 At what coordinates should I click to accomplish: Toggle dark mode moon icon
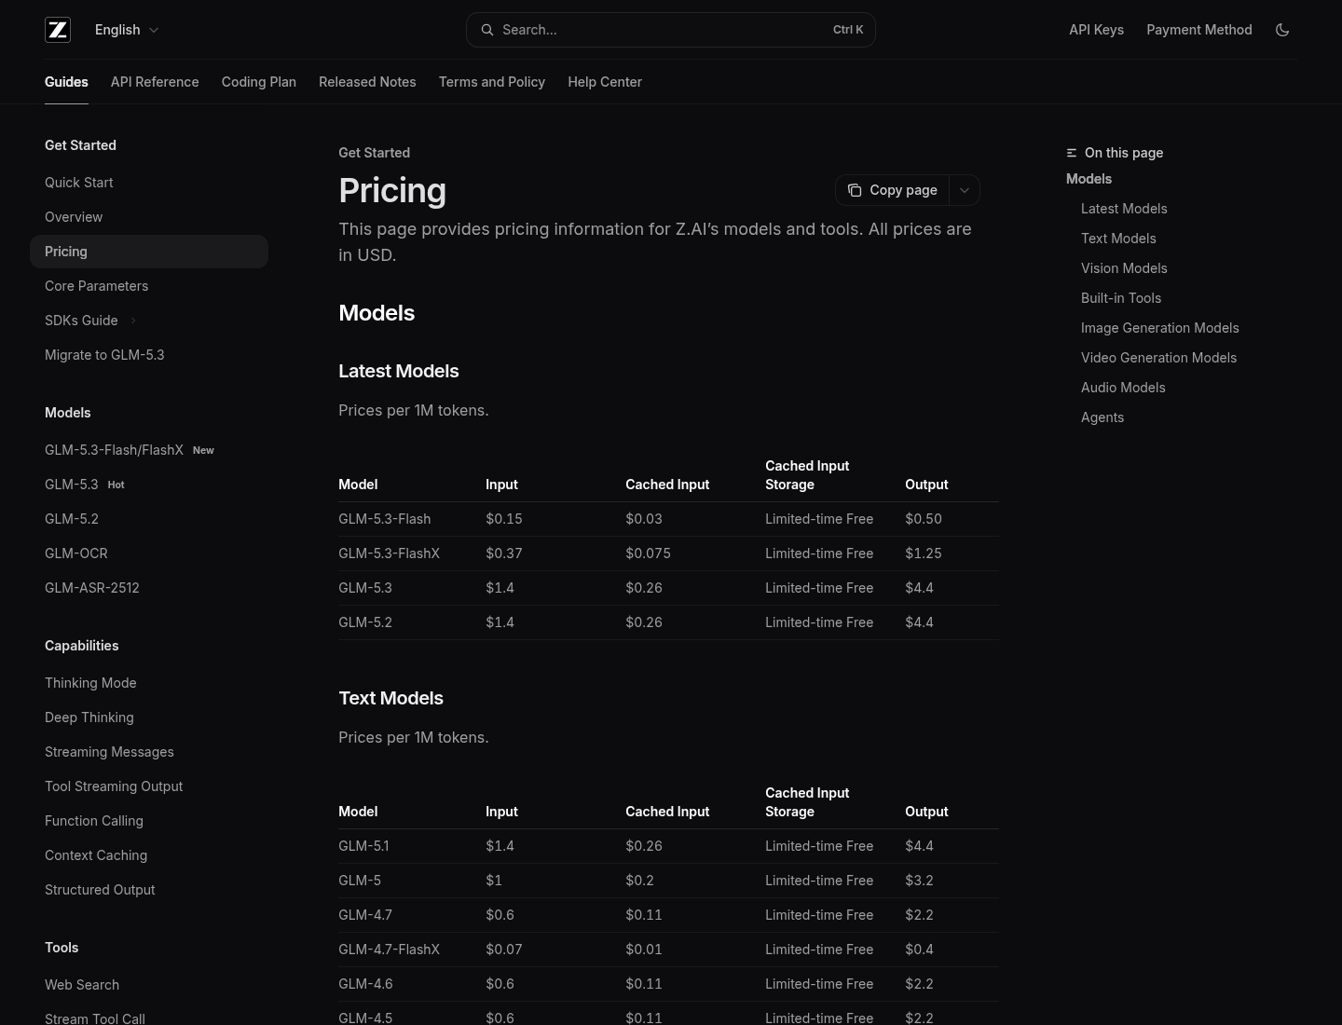(1282, 30)
